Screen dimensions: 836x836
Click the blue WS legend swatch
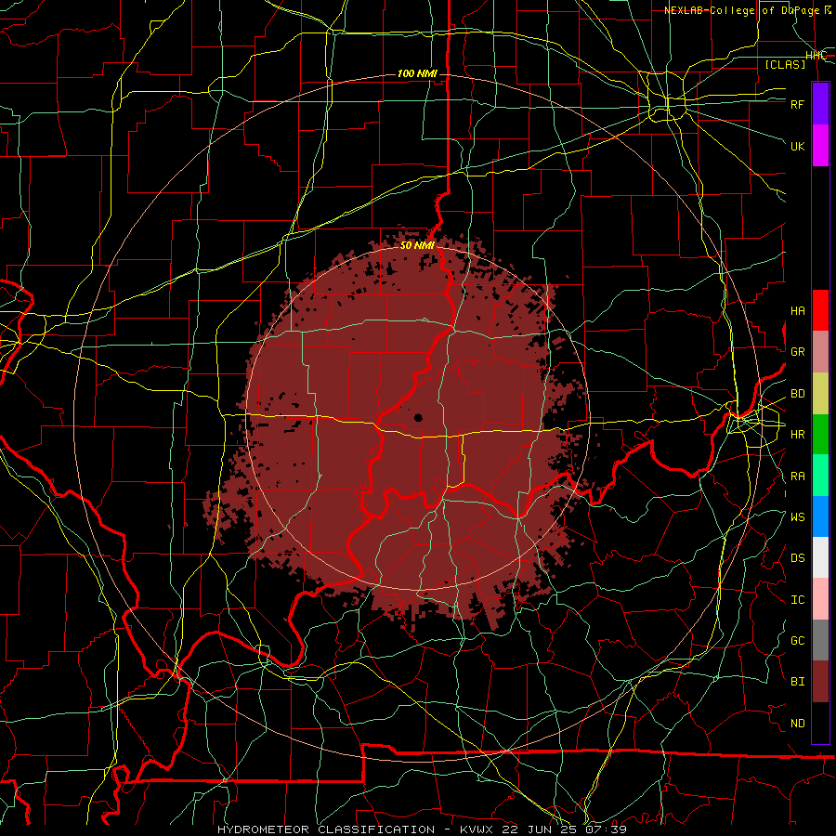(820, 516)
